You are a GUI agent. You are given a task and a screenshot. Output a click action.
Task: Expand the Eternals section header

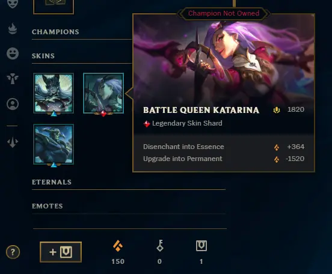tap(52, 182)
